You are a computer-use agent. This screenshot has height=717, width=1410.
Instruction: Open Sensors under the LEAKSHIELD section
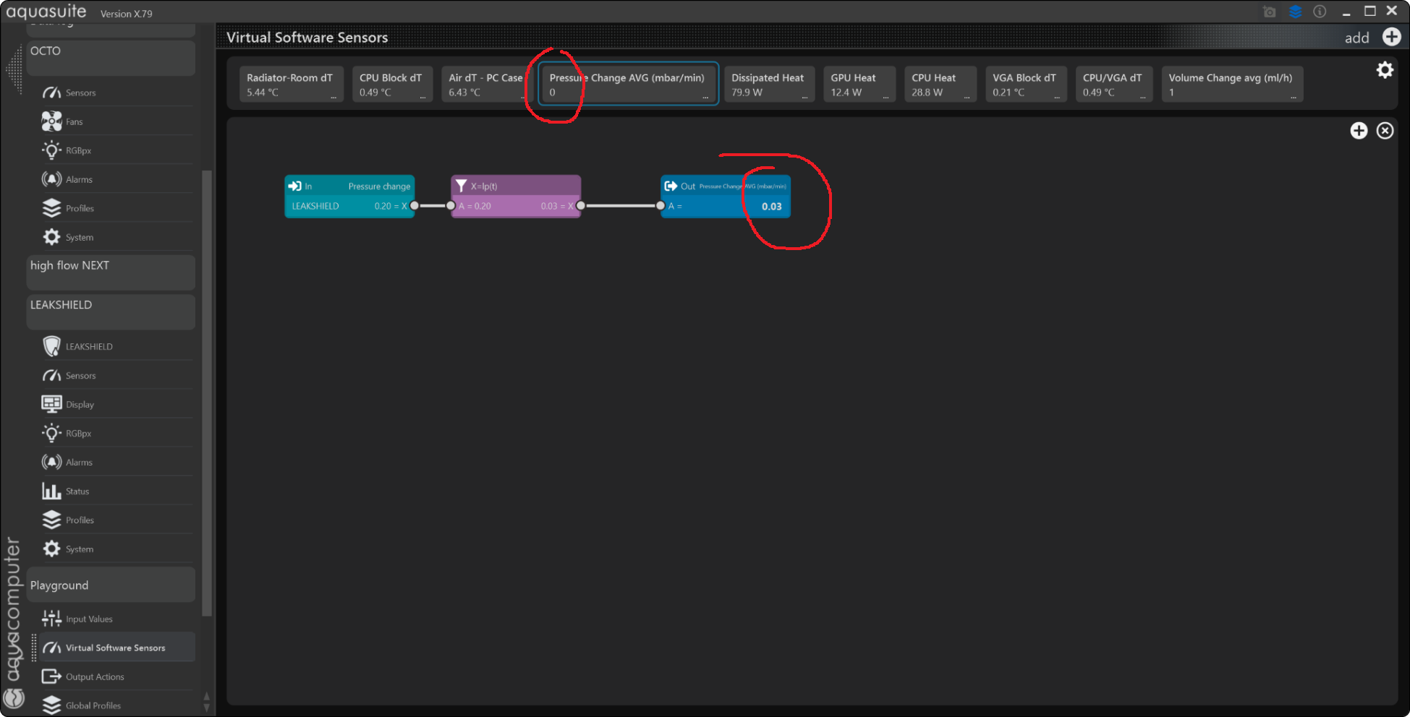pyautogui.click(x=116, y=375)
